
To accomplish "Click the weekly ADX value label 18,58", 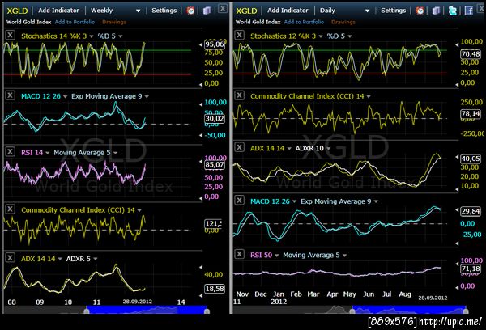I will [x=215, y=289].
